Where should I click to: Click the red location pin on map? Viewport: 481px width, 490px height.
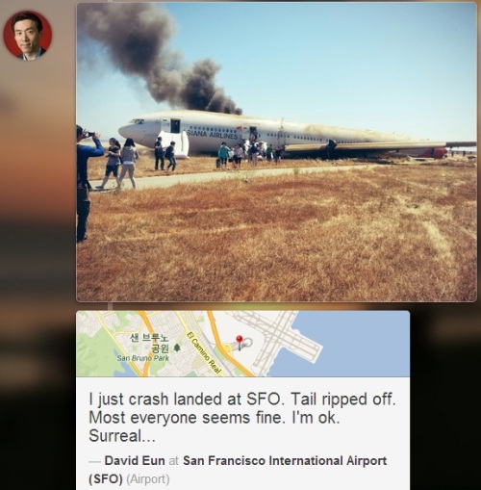click(x=240, y=343)
